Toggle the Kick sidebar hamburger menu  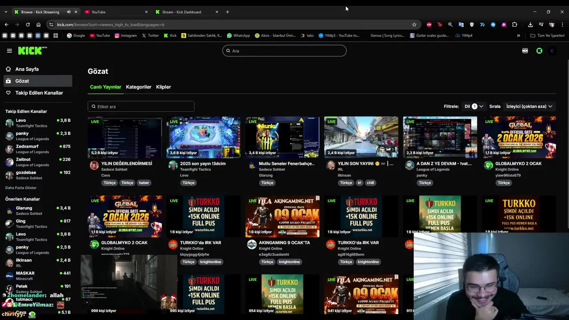pyautogui.click(x=9, y=51)
